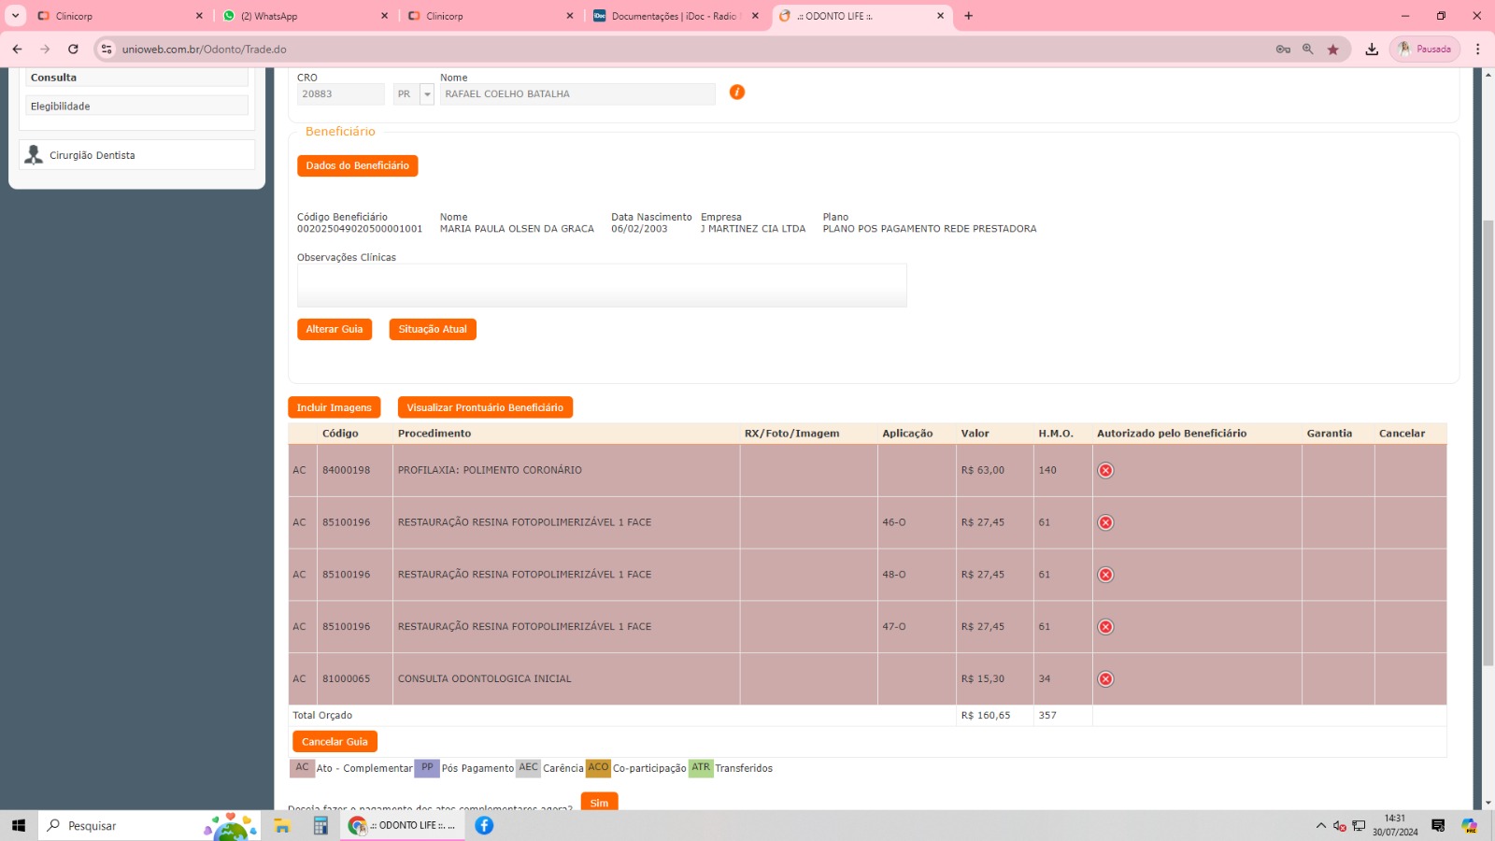The height and width of the screenshot is (841, 1495).
Task: Open Facebook from the Windows taskbar
Action: click(x=484, y=825)
